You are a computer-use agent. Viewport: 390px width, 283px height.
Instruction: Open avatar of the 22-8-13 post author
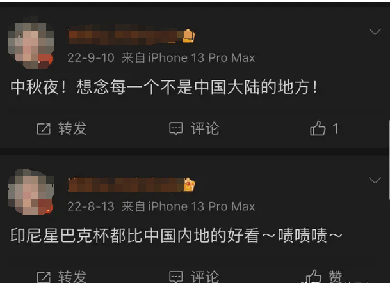(x=31, y=192)
